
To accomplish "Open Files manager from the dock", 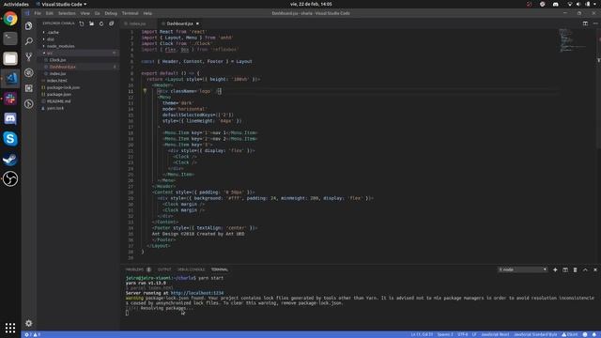I will pyautogui.click(x=10, y=58).
